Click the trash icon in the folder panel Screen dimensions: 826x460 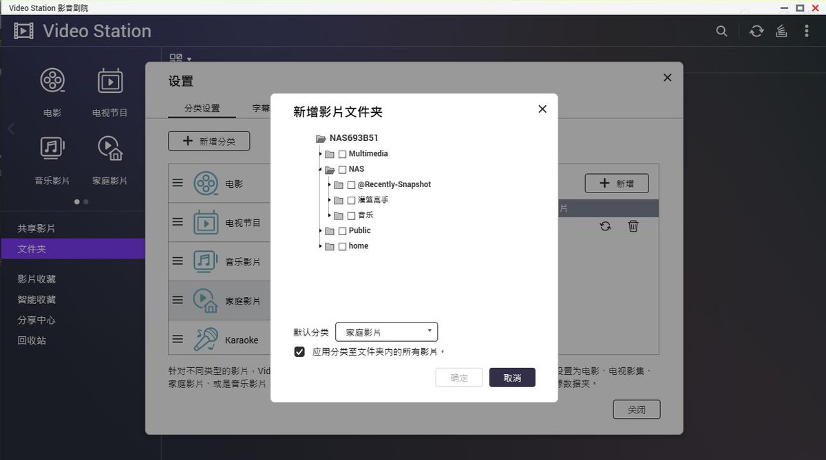[x=633, y=226]
